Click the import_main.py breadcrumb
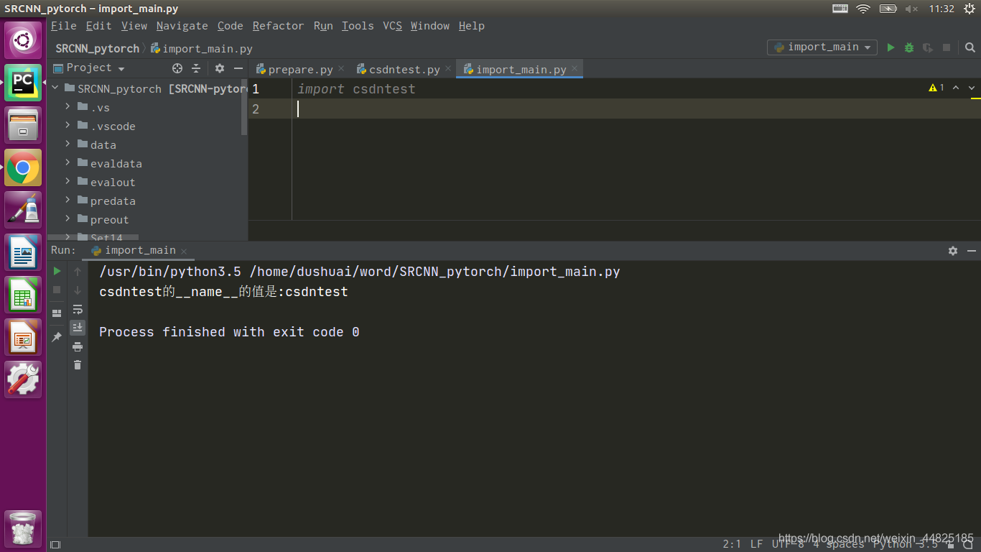Image resolution: width=981 pixels, height=552 pixels. tap(202, 49)
